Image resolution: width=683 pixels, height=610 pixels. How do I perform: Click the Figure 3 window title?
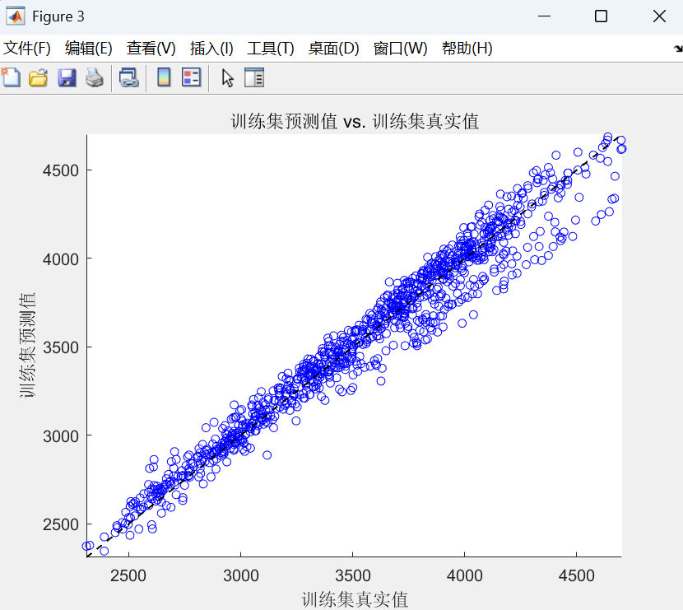[x=58, y=16]
